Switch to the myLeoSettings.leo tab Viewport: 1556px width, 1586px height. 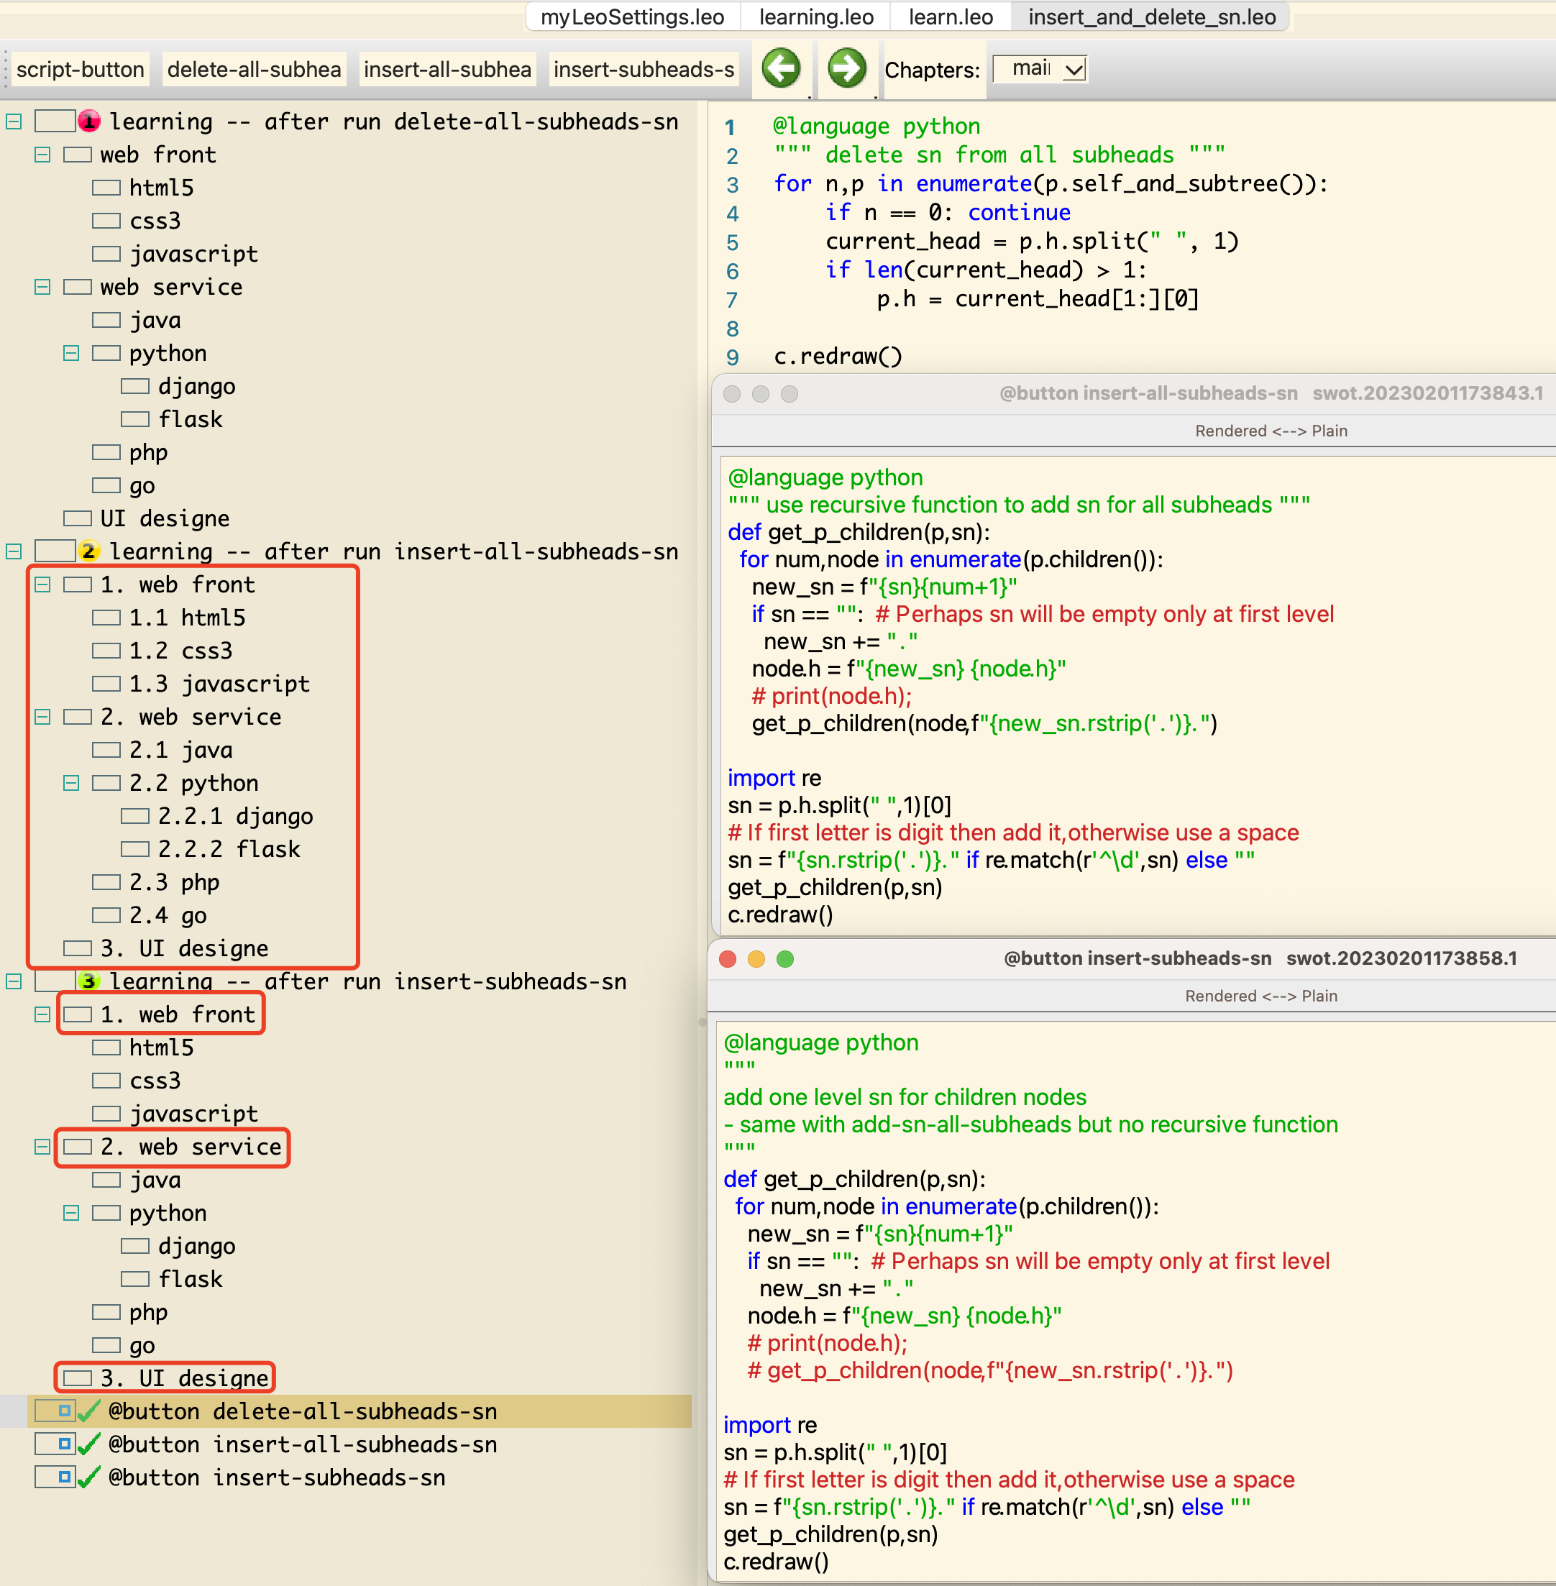[633, 17]
